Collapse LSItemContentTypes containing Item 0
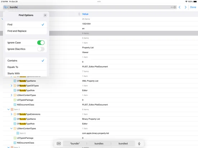Screen dimensions: 198x148 point(11,128)
